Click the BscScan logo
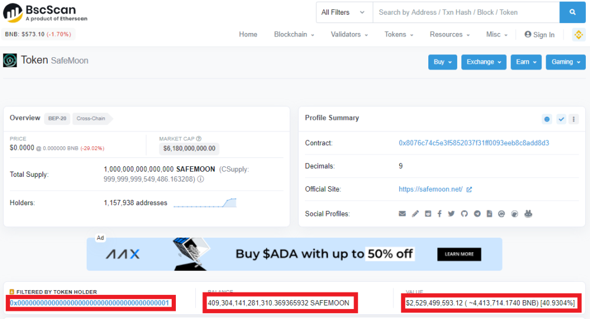 pos(45,12)
